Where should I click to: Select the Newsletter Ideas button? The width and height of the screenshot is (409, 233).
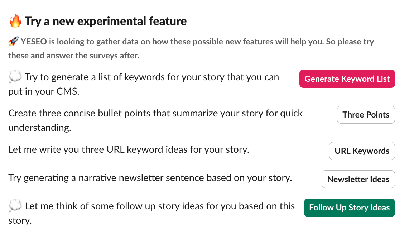[x=358, y=179]
